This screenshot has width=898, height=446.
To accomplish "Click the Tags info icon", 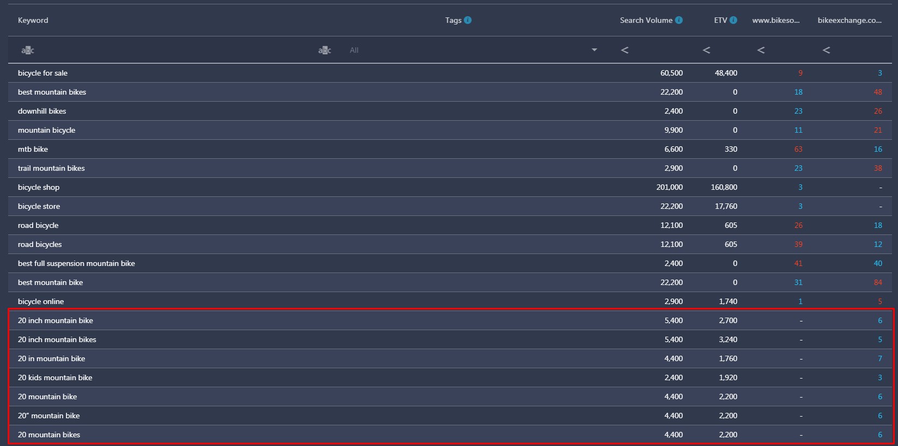I will click(468, 20).
